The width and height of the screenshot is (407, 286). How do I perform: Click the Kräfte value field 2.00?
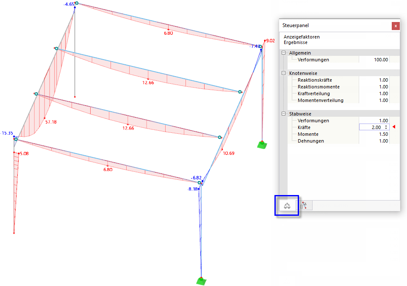pos(374,127)
